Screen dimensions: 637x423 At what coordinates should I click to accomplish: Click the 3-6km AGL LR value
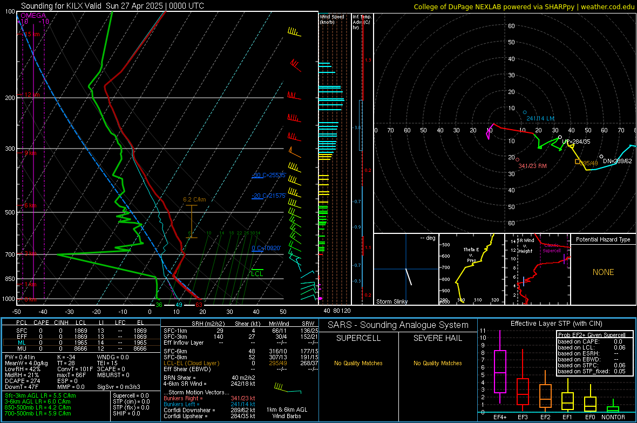click(37, 401)
